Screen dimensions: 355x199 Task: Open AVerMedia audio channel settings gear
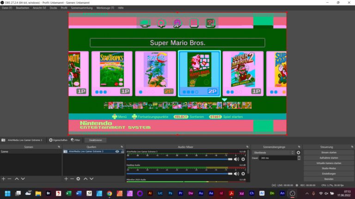(243, 159)
